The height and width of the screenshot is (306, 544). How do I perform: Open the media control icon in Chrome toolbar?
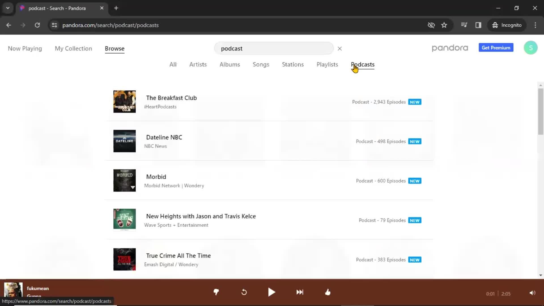coord(464,25)
